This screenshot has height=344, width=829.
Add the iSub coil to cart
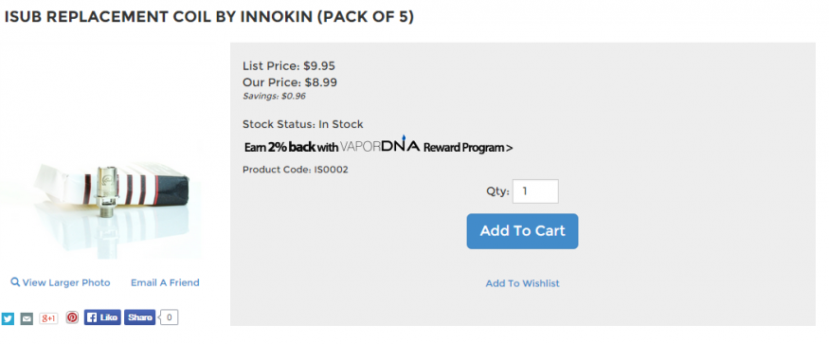pos(522,231)
